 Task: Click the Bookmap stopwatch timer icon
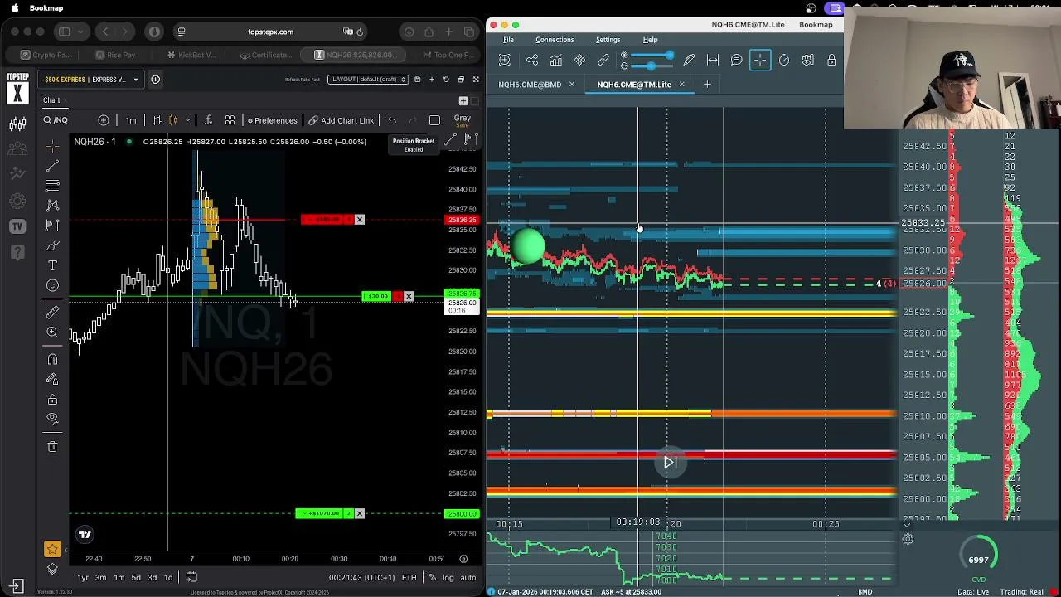coord(784,60)
